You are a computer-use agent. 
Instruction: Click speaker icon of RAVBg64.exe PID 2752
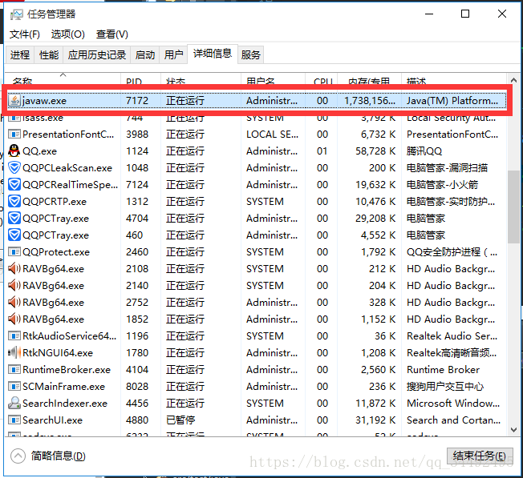14,302
